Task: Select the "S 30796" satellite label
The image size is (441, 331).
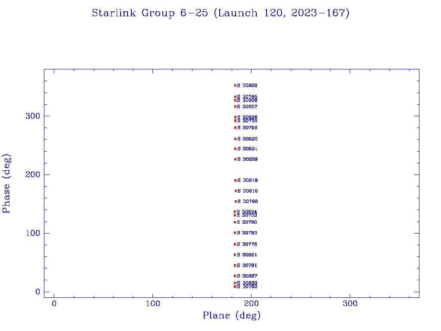Action: coord(247,128)
